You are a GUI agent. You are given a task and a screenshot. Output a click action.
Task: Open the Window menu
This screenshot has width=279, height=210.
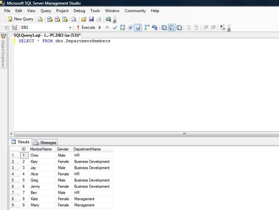[x=112, y=11]
